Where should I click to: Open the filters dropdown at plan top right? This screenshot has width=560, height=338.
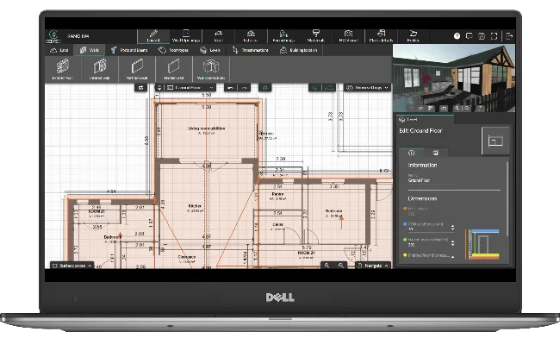(368, 88)
